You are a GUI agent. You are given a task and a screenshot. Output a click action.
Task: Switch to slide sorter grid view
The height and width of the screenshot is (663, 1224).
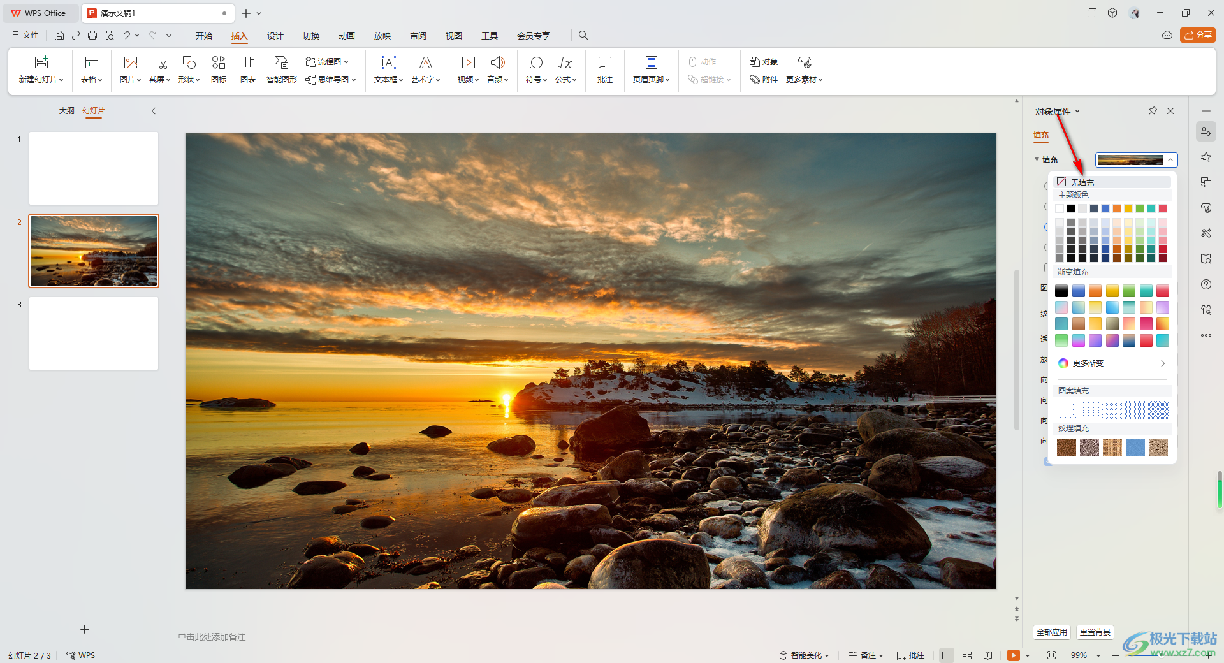coord(967,655)
